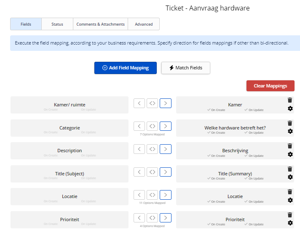300x238 pixels.
Task: Click trash icon for Welke hardware betreft het
Action: (x=290, y=123)
